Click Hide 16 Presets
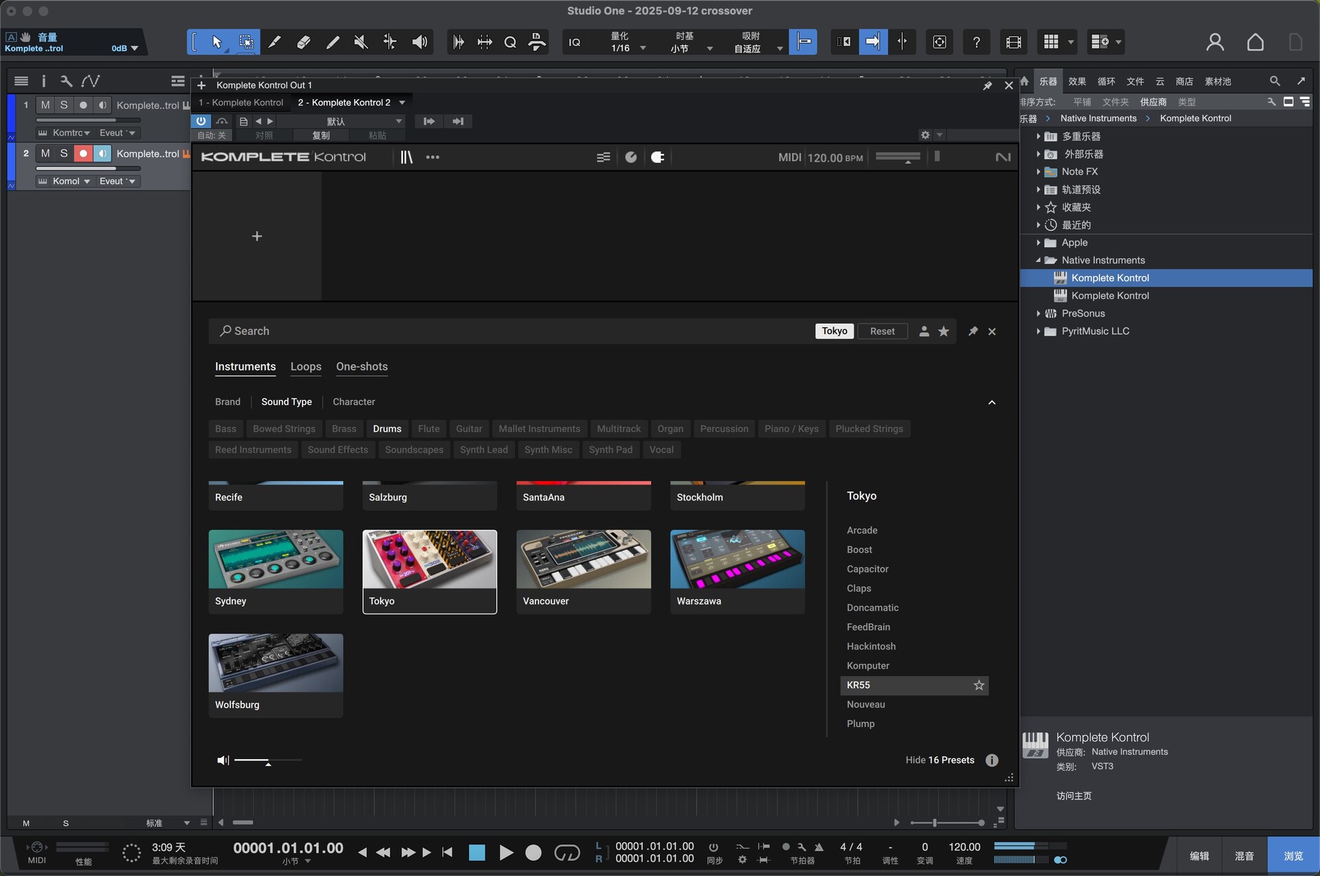Image resolution: width=1320 pixels, height=876 pixels. pos(940,760)
